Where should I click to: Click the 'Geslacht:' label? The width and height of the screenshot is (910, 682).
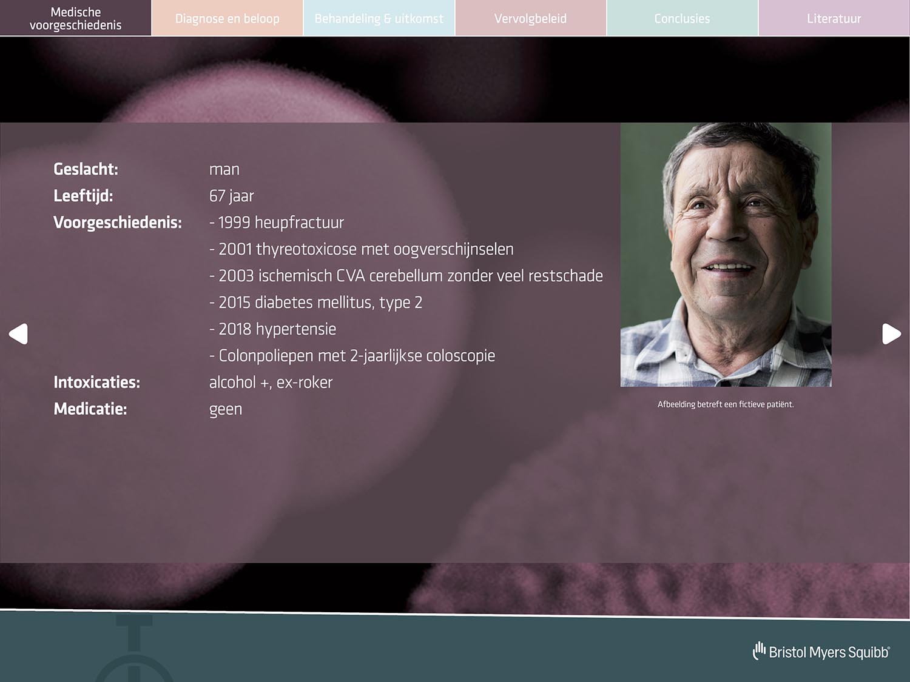point(86,169)
